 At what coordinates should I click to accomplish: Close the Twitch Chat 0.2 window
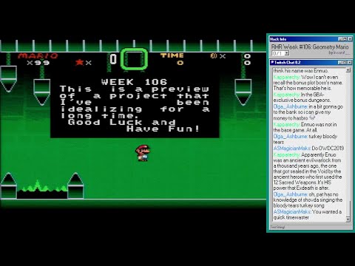coord(350,63)
